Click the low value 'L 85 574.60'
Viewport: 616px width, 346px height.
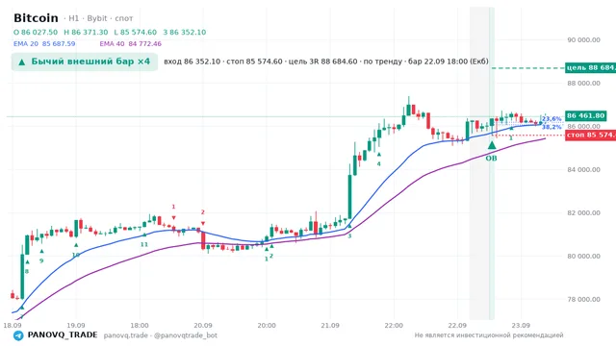pyautogui.click(x=136, y=32)
